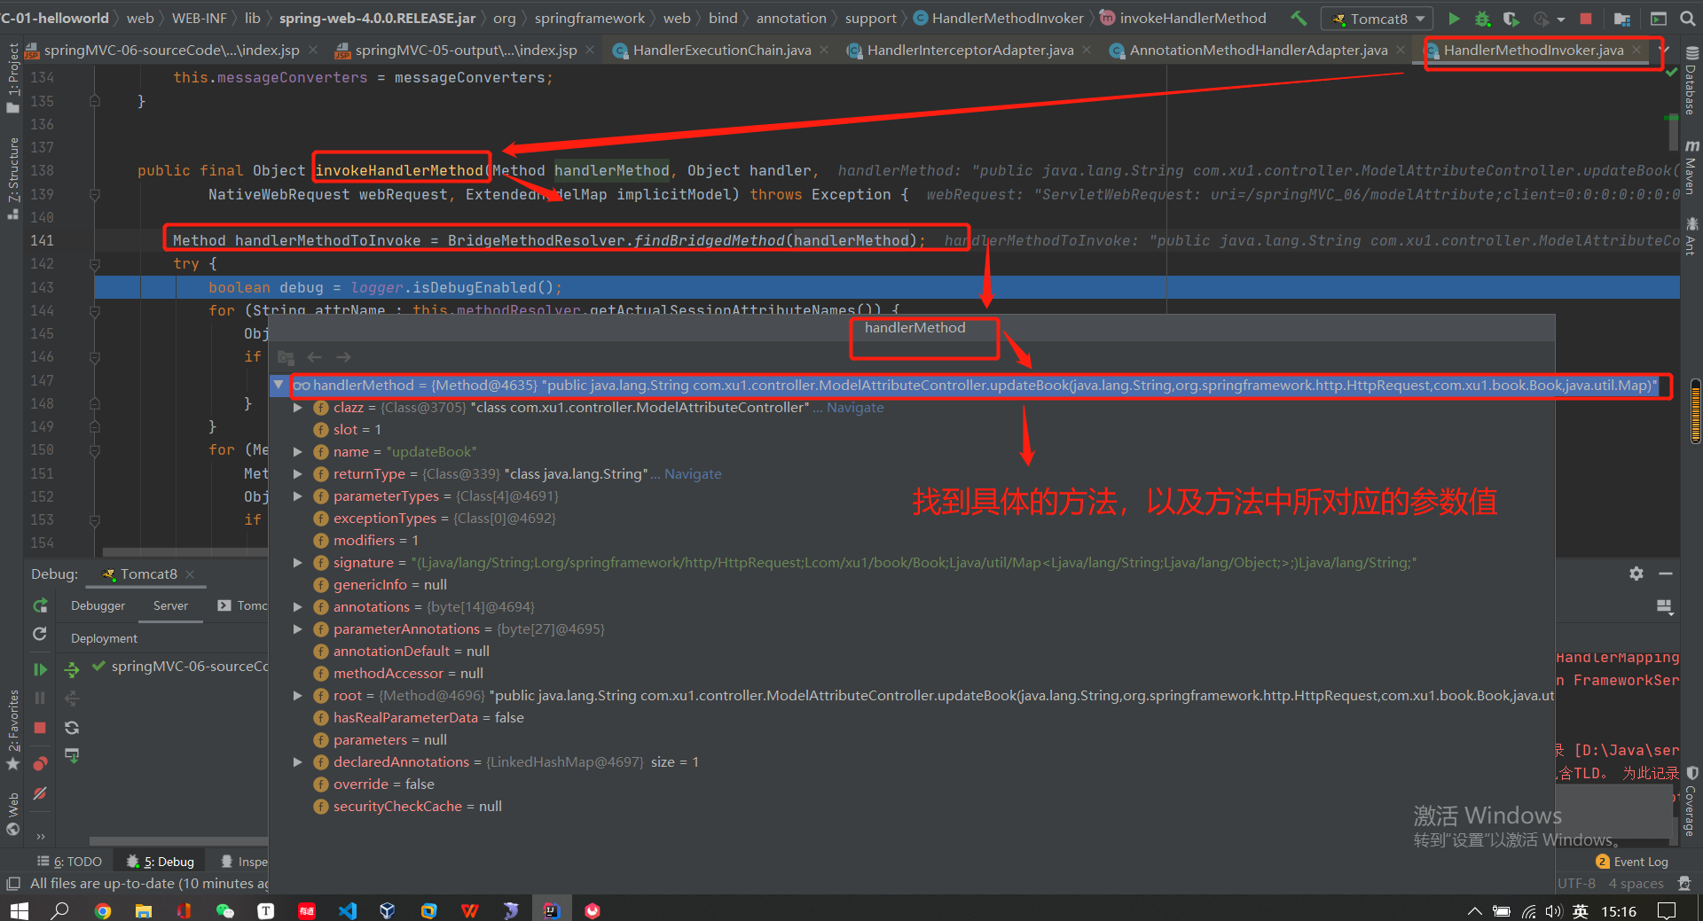Expand the root Method node
1703x921 pixels.
point(298,696)
